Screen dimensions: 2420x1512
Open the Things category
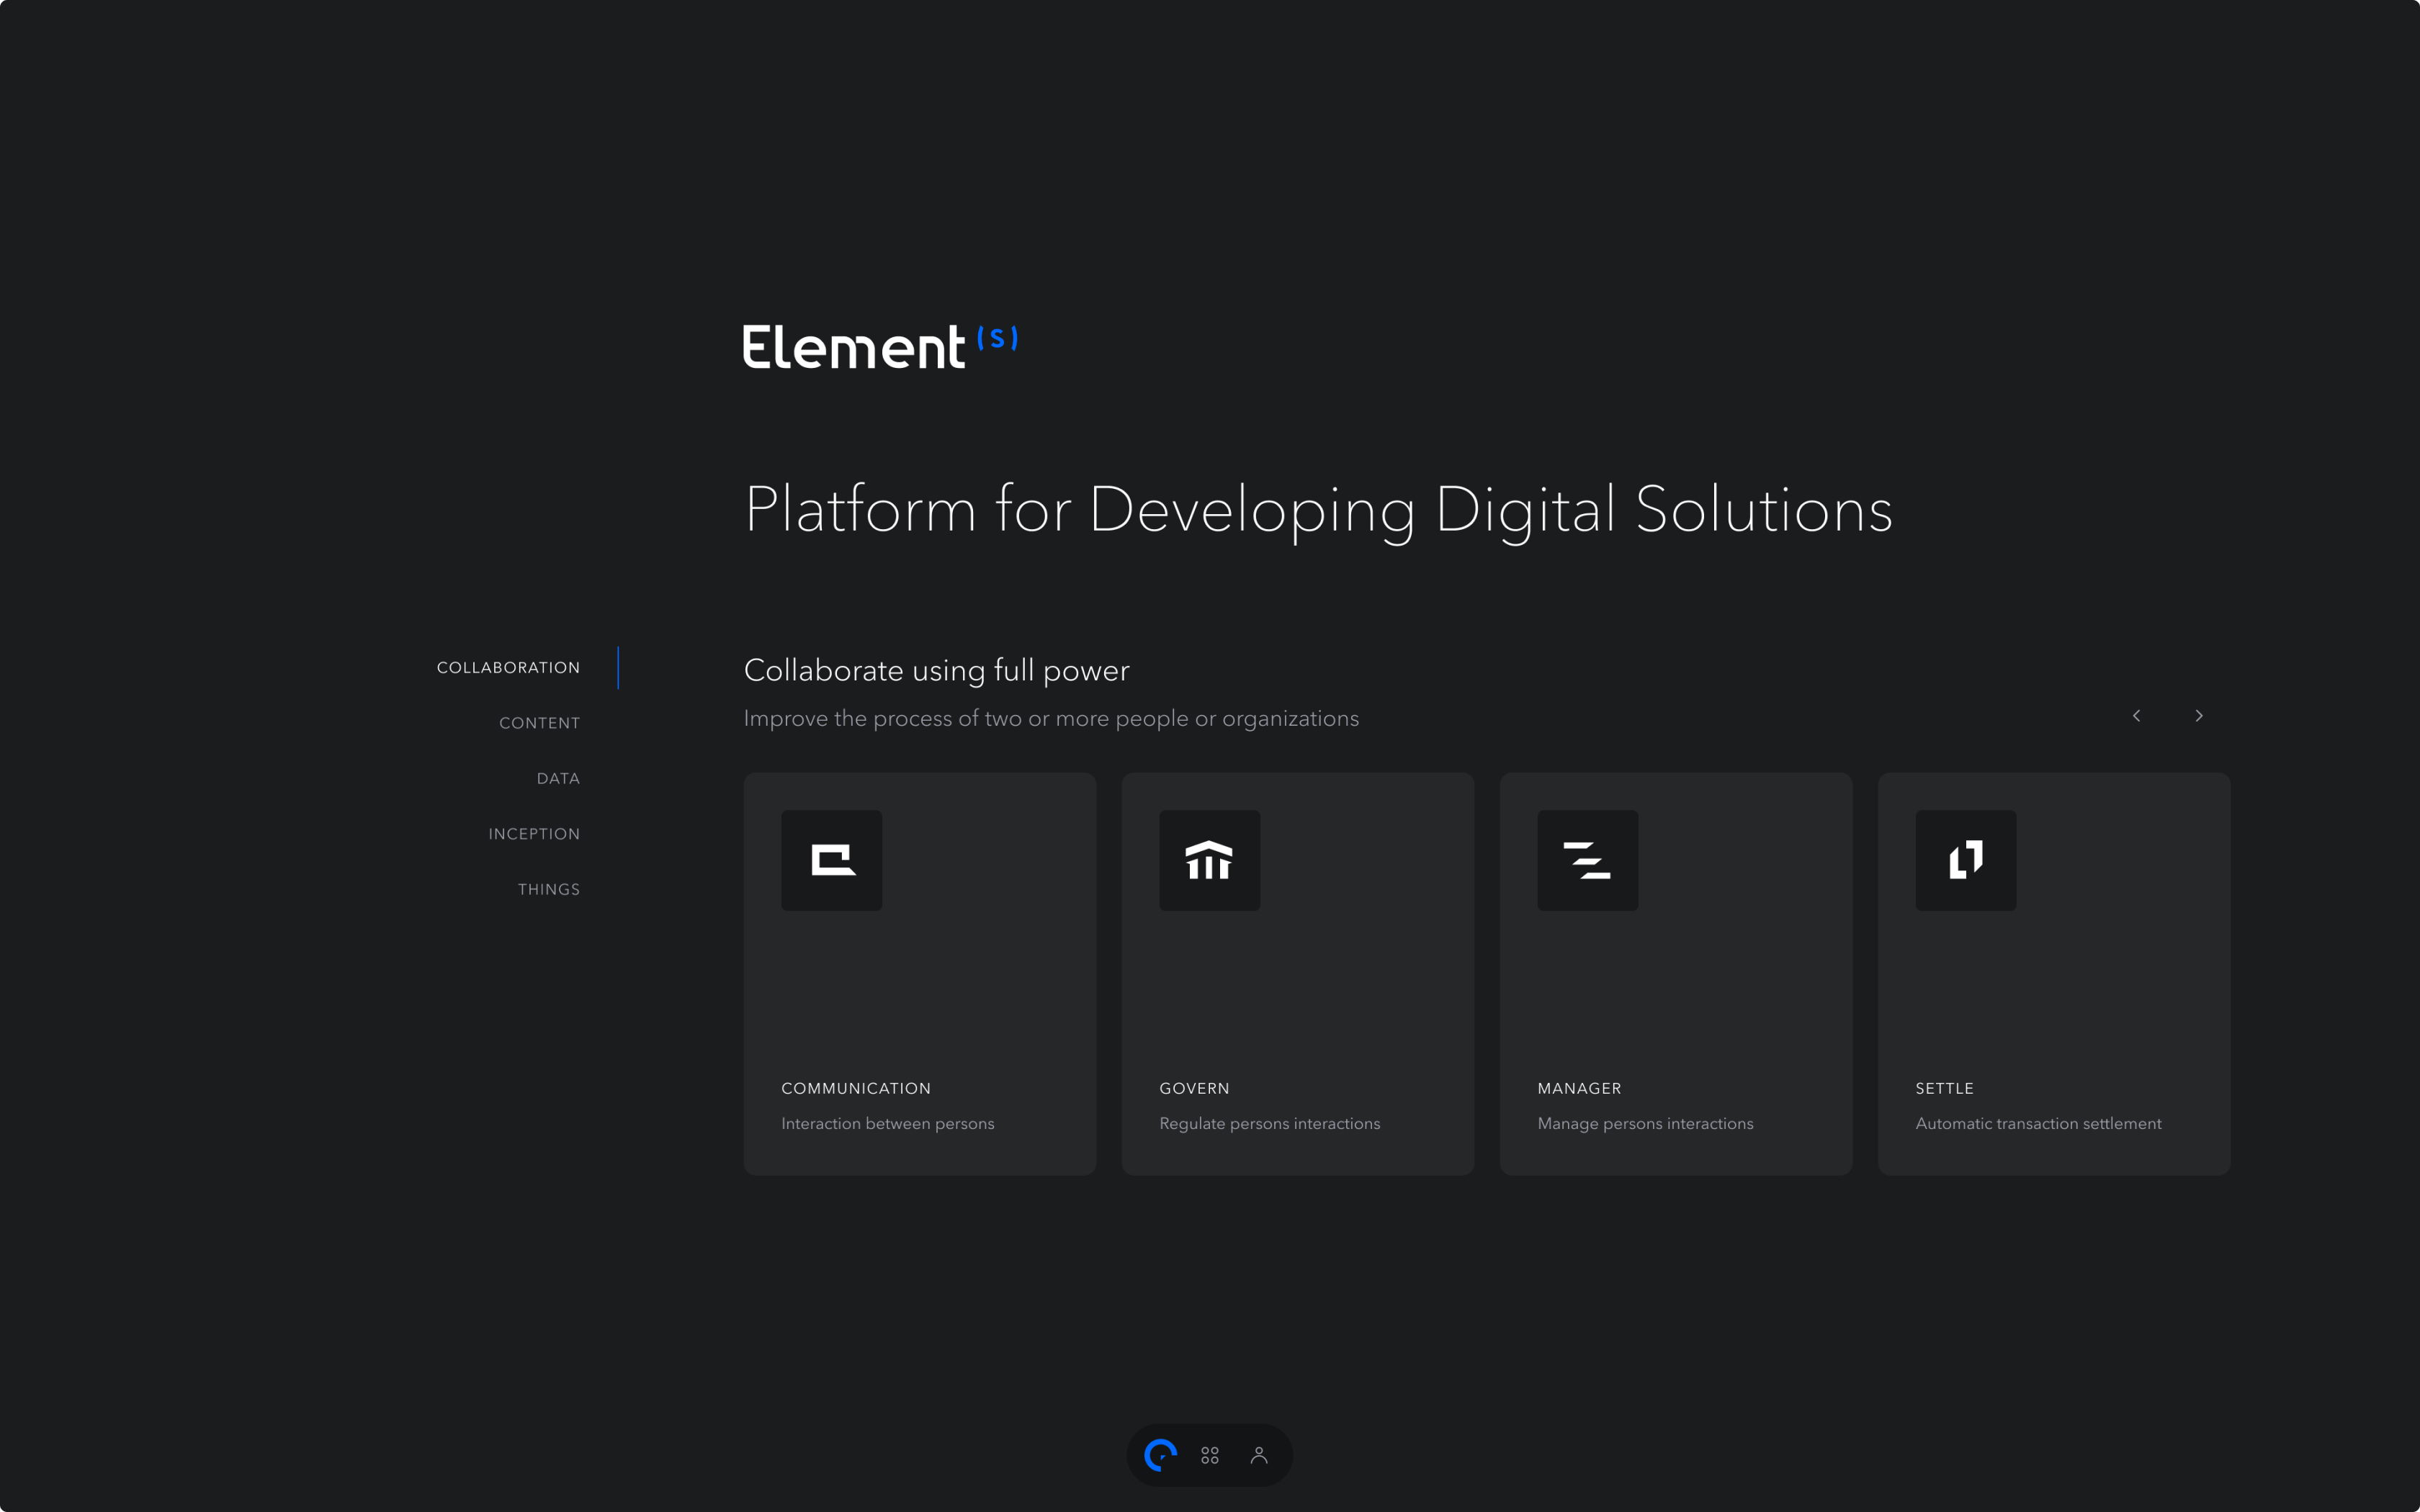(548, 889)
